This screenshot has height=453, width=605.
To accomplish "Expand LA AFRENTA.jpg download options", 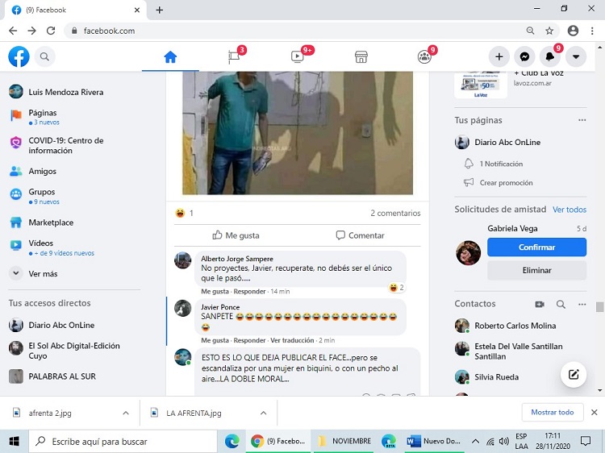I will pyautogui.click(x=264, y=413).
